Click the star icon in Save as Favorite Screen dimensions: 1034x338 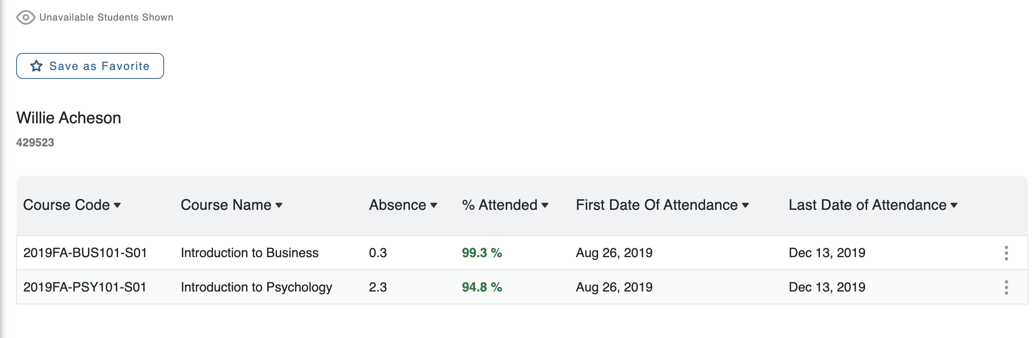coord(36,66)
